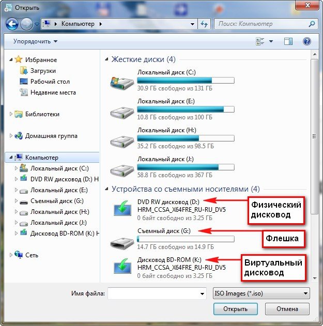Collapse the Жесткие диски group
Screen dimensions: 323x326
click(x=106, y=59)
